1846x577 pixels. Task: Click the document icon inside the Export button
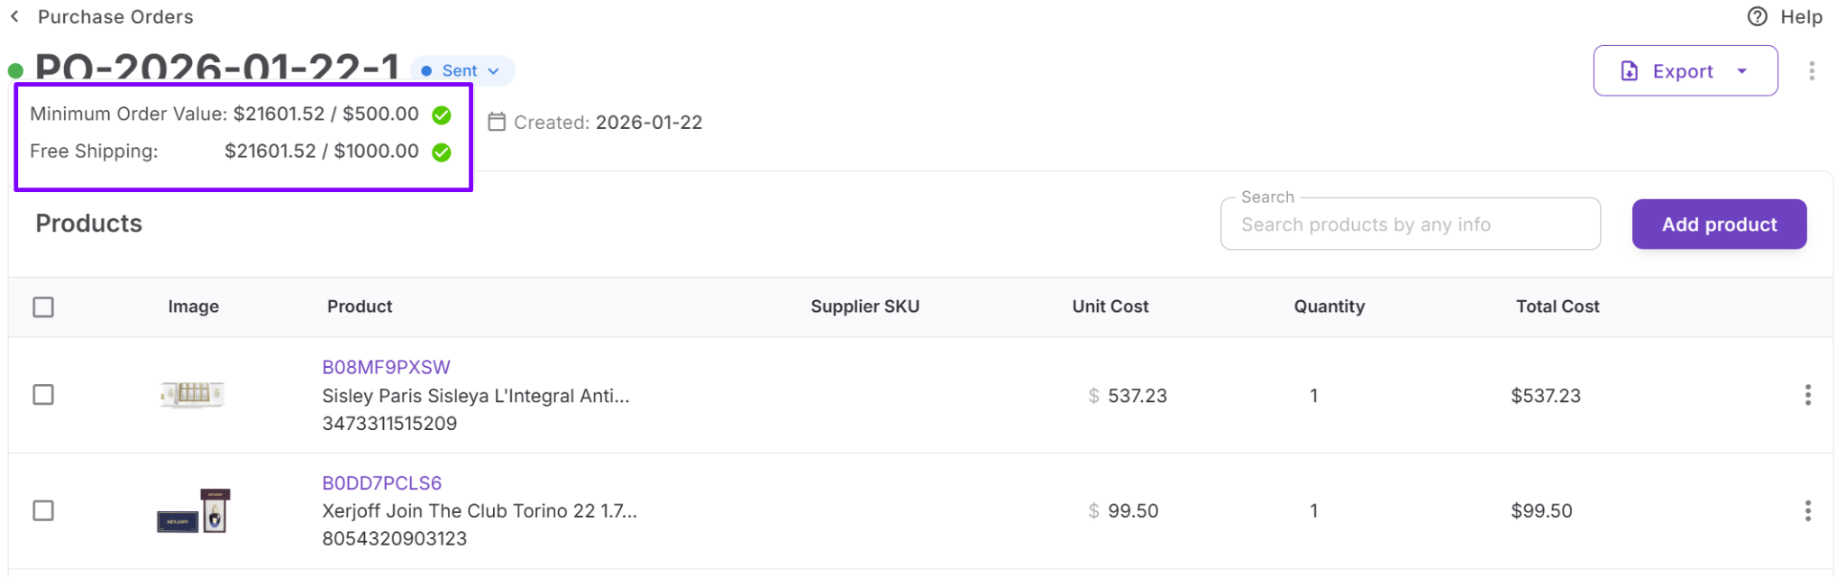(1628, 70)
